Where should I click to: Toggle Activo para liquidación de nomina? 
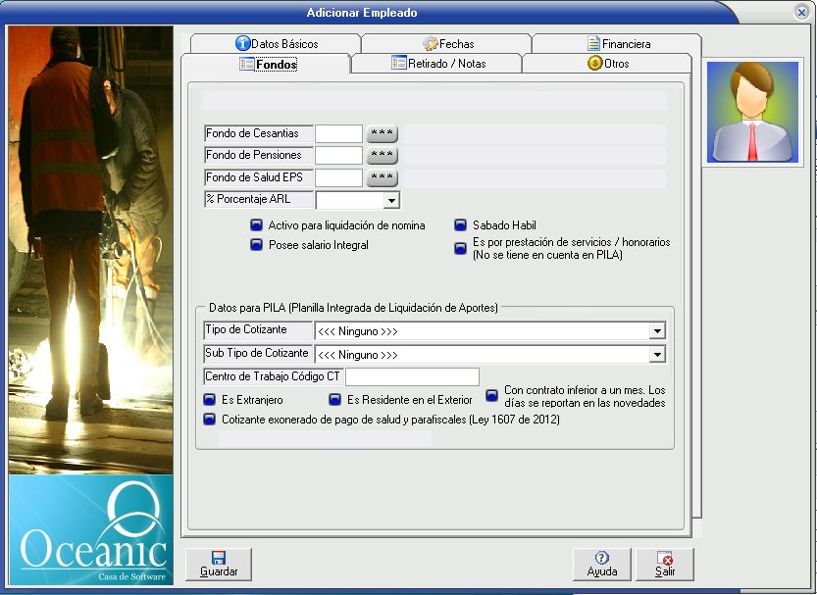[x=257, y=225]
